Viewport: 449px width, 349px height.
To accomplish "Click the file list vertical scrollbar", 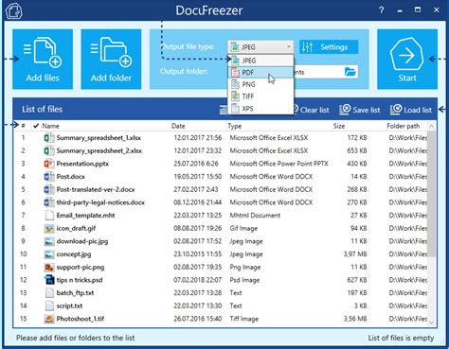I will [432, 194].
